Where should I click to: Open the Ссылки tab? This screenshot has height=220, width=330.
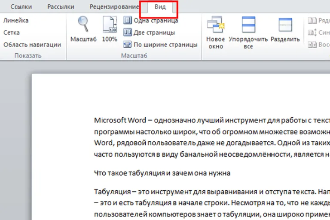[21, 7]
